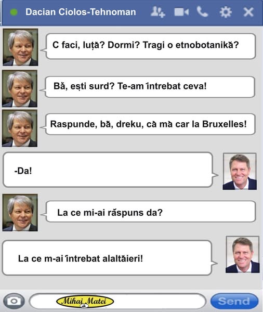The height and width of the screenshot is (312, 263).
Task: Close the chat window with X
Action: (x=248, y=12)
